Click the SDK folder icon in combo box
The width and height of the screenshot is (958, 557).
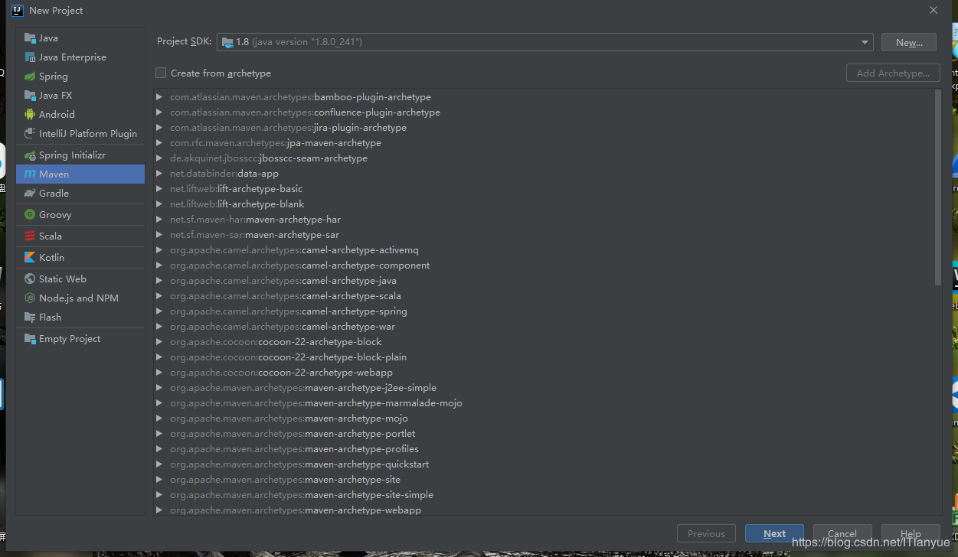[227, 42]
